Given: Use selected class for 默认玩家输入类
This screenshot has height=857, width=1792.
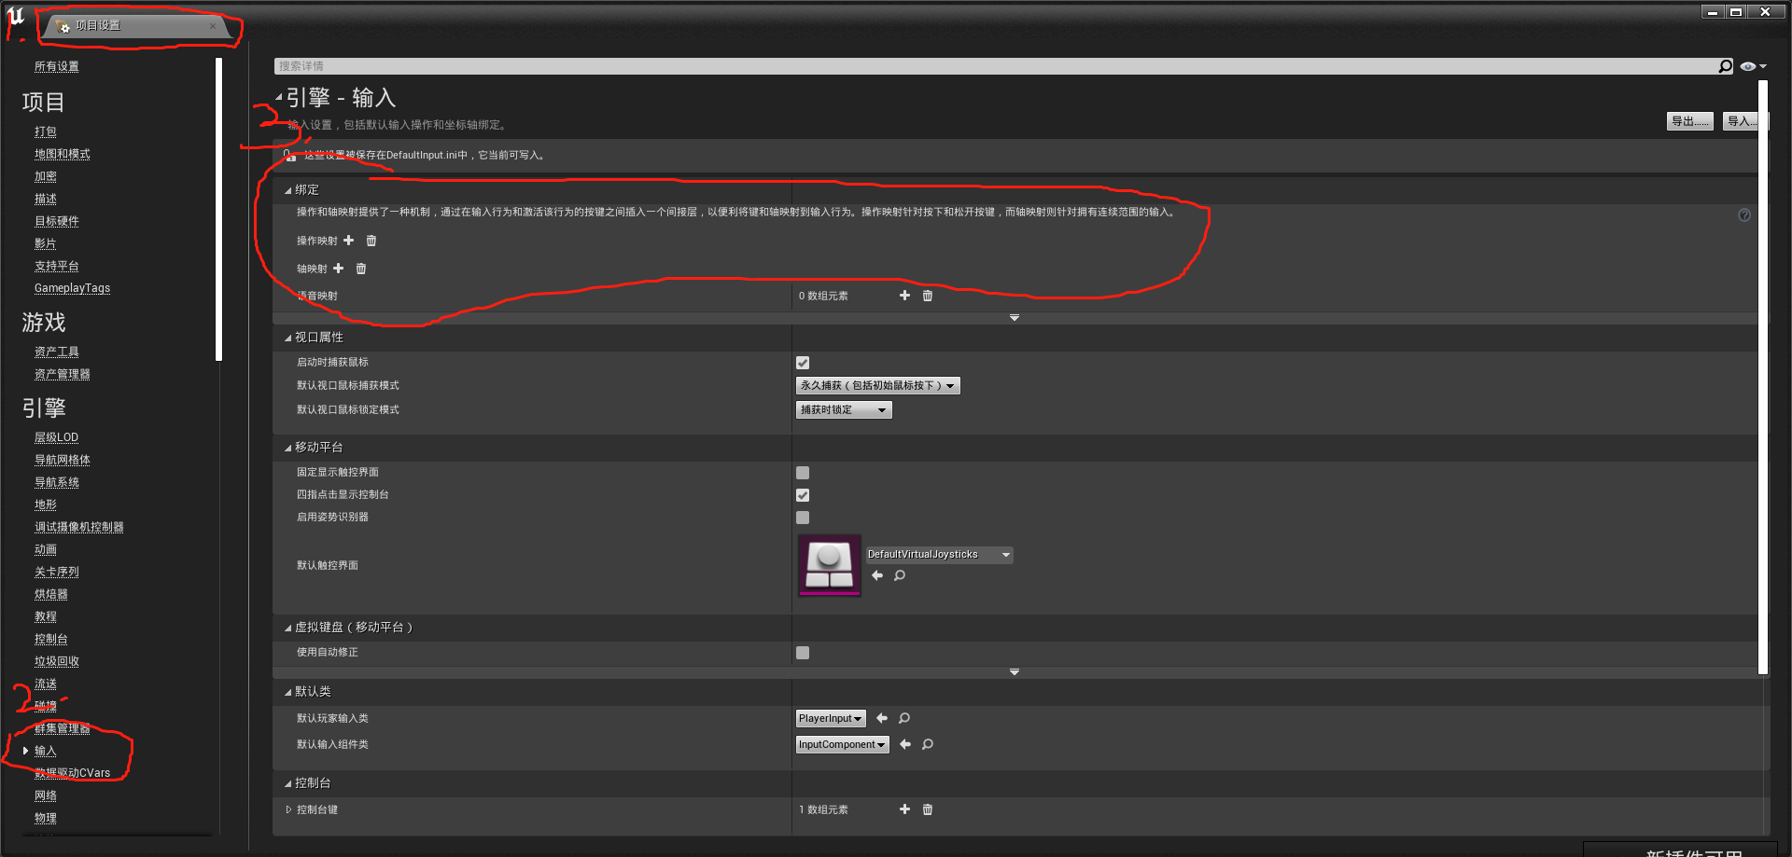Looking at the screenshot, I should point(882,718).
